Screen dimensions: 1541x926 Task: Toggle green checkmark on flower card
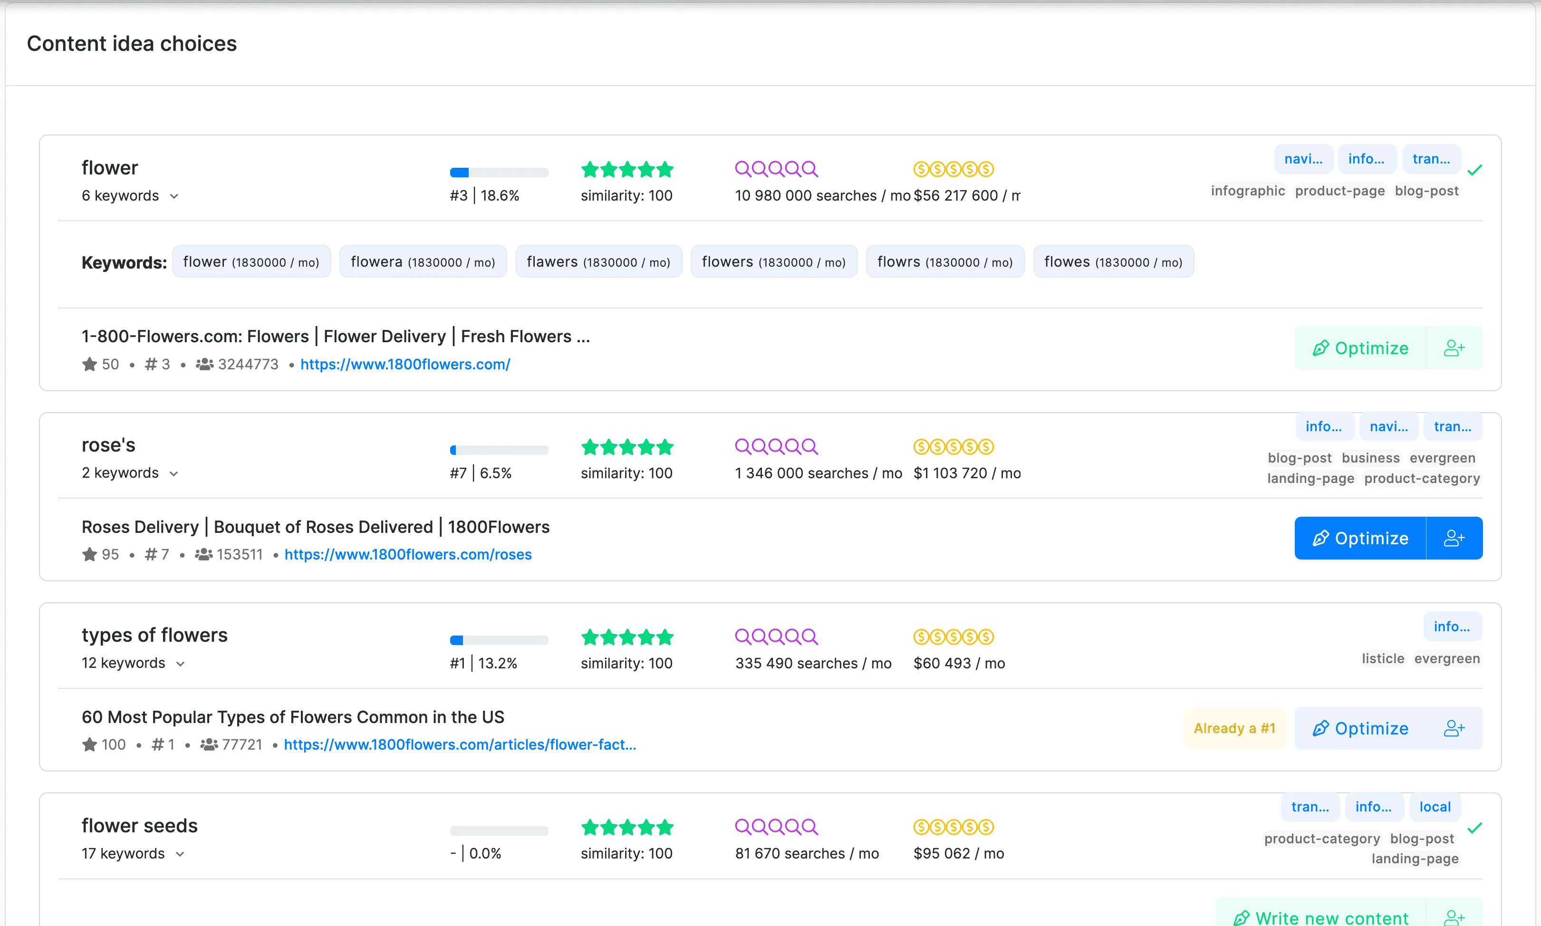pyautogui.click(x=1475, y=170)
